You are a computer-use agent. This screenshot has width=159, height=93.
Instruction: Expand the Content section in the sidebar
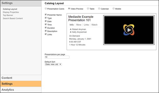click(21, 78)
